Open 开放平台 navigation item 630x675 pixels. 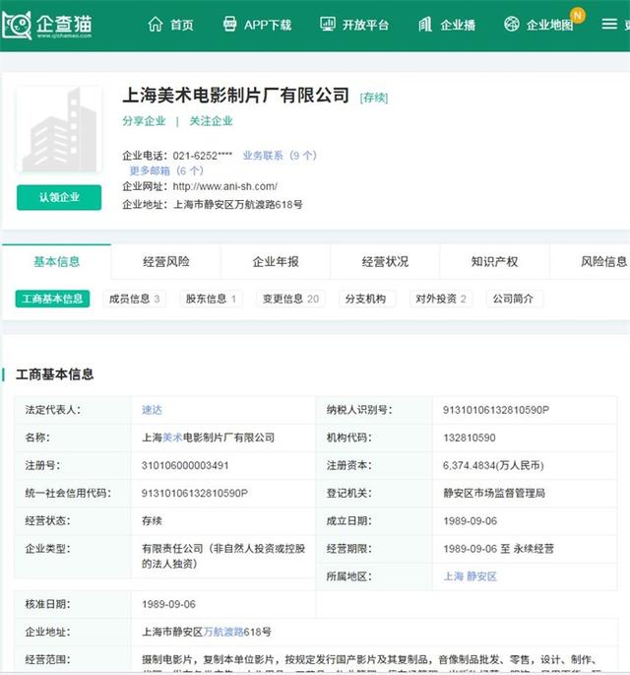pos(365,25)
